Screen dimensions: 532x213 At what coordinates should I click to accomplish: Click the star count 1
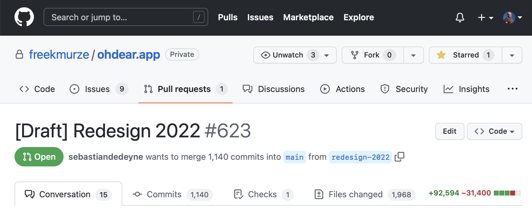488,55
